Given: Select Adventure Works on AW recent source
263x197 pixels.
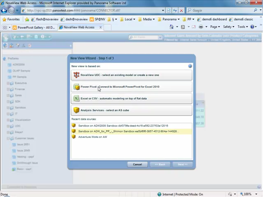Looking at the screenshot, I should coord(131,137).
